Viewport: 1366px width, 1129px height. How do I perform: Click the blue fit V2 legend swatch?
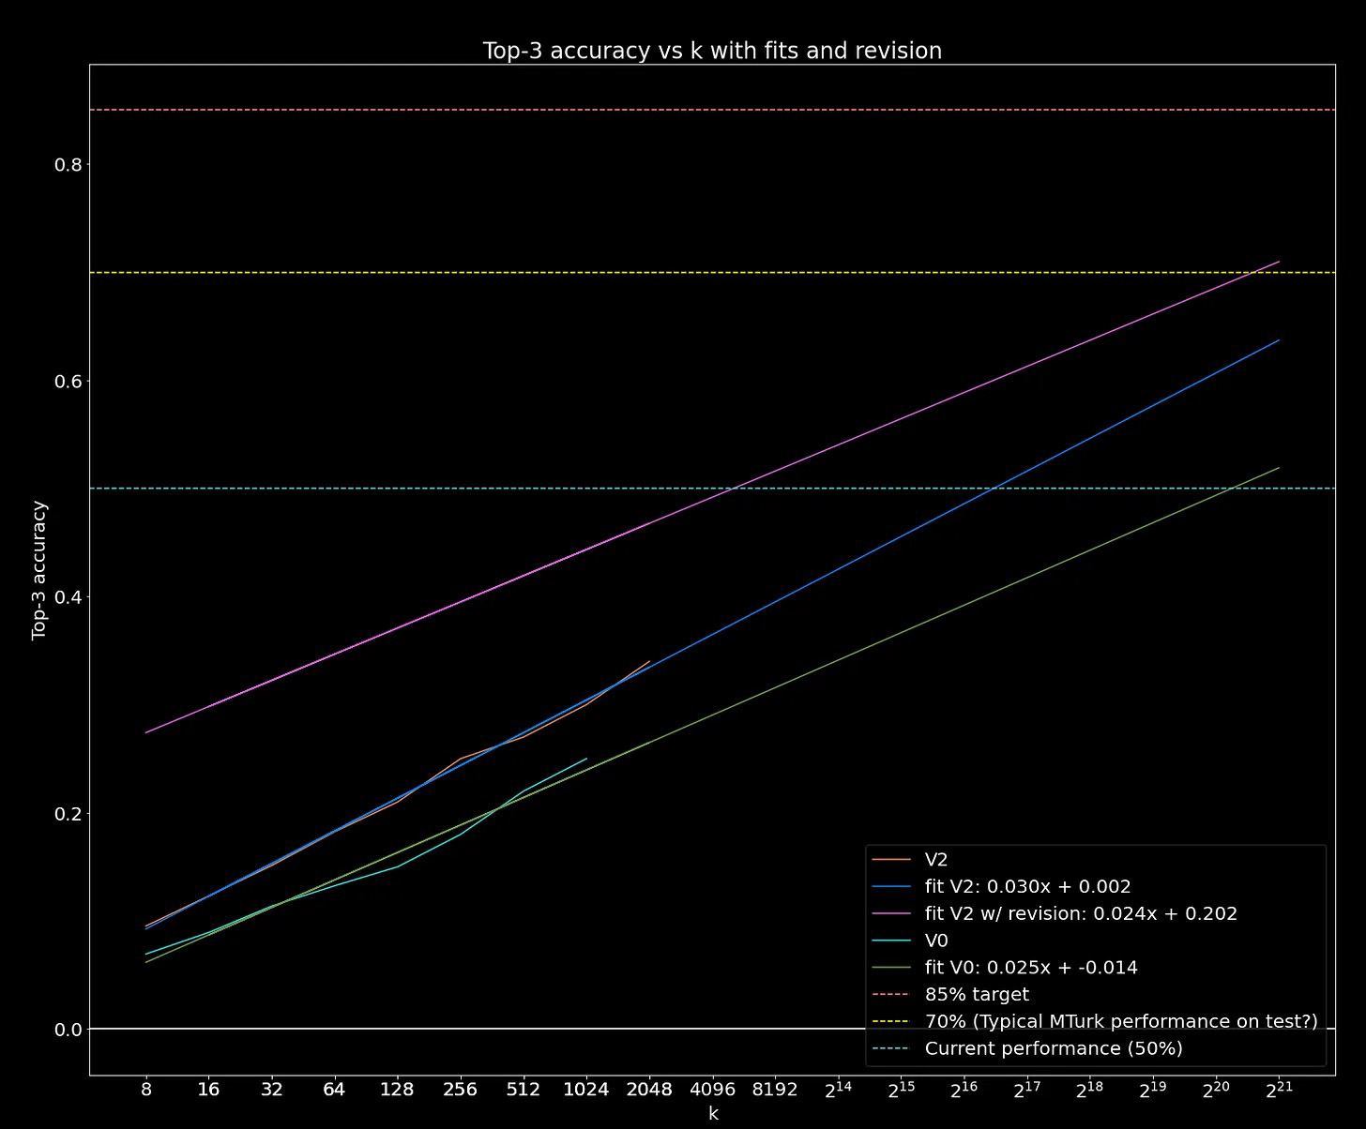tap(890, 887)
